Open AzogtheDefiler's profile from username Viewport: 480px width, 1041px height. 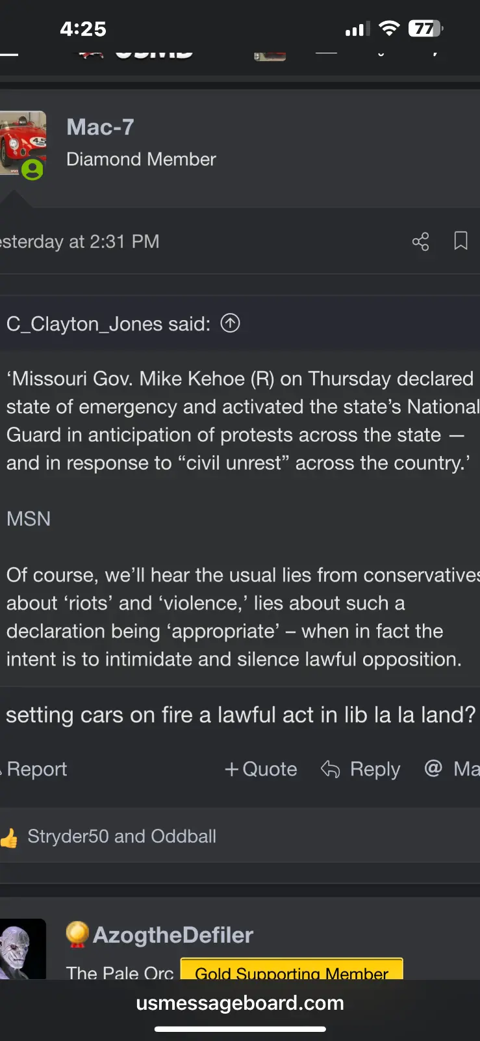click(x=173, y=935)
